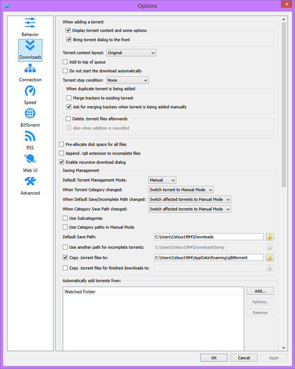Open the Behavior settings icon

tap(30, 23)
